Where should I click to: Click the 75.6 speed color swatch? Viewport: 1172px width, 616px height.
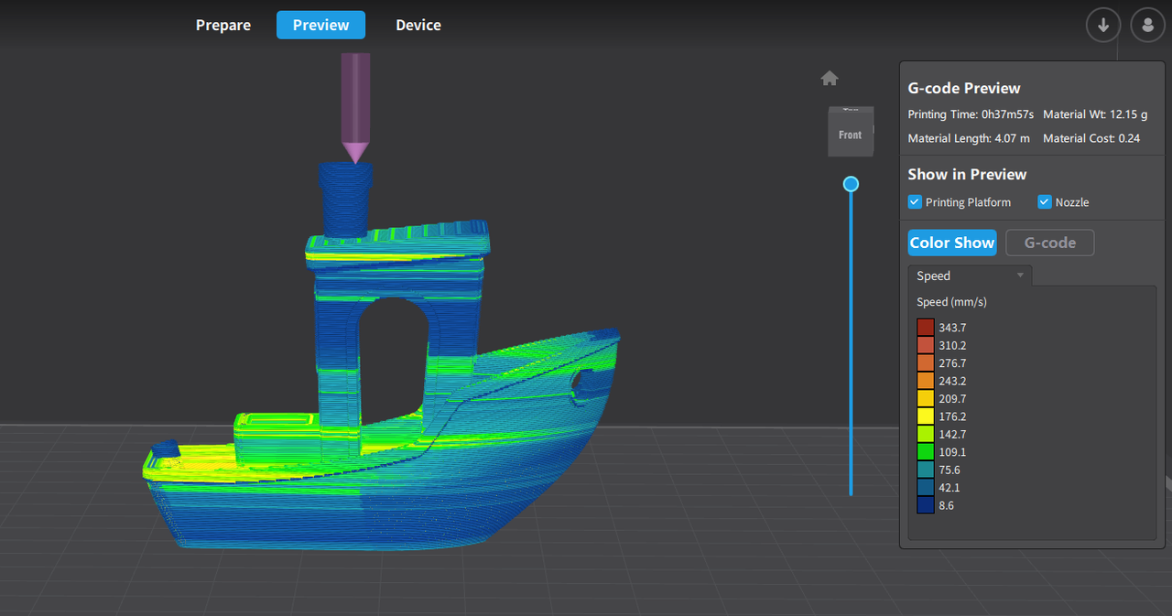pos(926,470)
